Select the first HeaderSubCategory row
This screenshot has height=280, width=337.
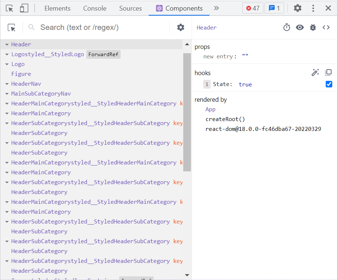[91, 133]
